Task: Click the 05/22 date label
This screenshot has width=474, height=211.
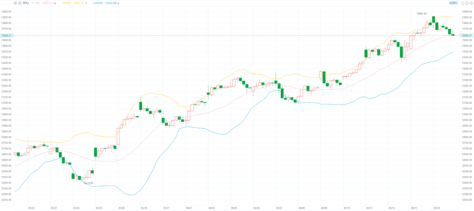Action: (31, 208)
